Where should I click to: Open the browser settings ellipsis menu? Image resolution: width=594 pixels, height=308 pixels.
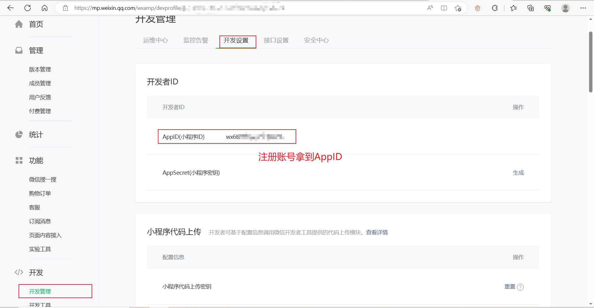(x=583, y=8)
